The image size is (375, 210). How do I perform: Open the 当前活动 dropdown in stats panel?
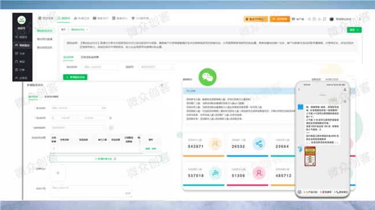pyautogui.click(x=339, y=79)
